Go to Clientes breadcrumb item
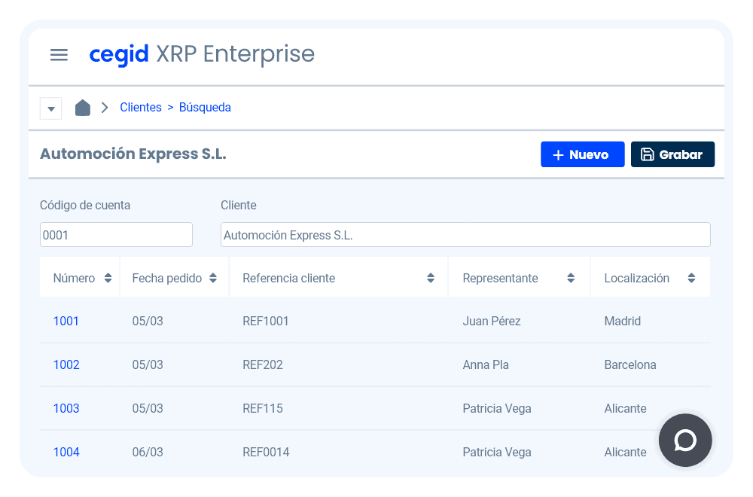 pos(141,108)
